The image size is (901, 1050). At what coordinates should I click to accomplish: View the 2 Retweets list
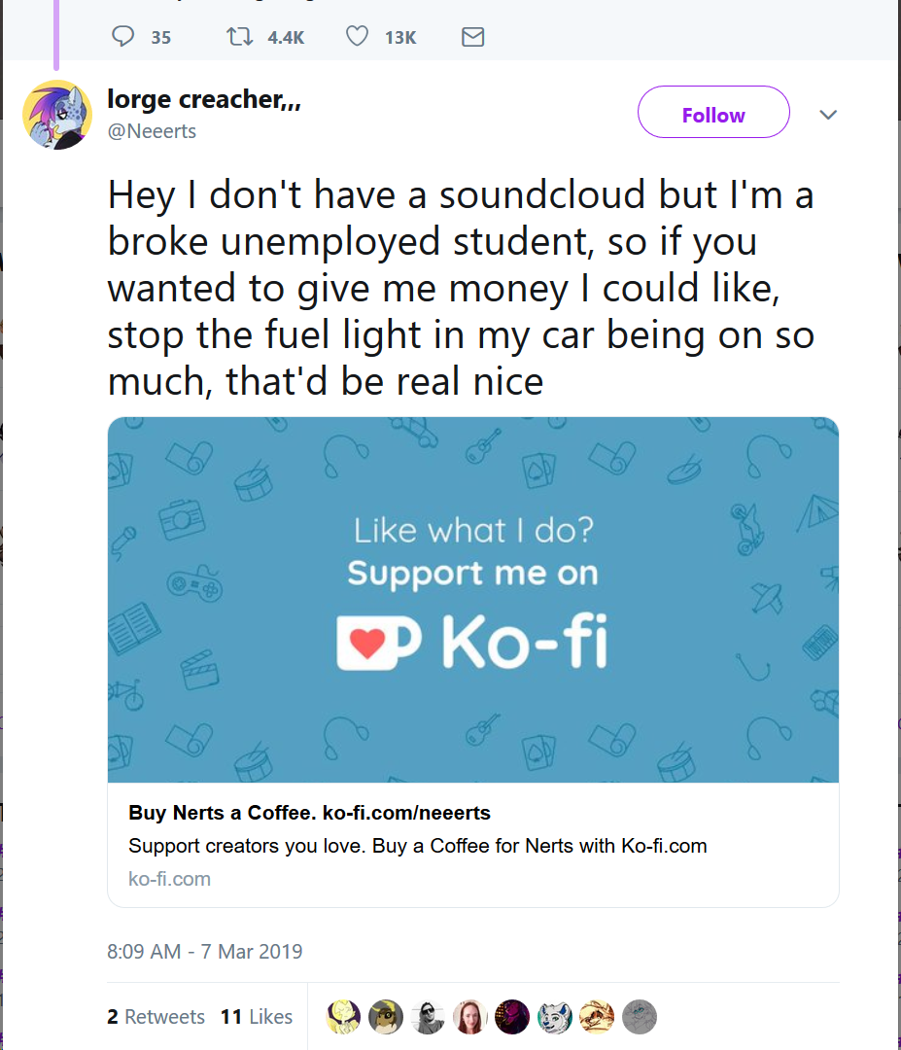point(156,1017)
